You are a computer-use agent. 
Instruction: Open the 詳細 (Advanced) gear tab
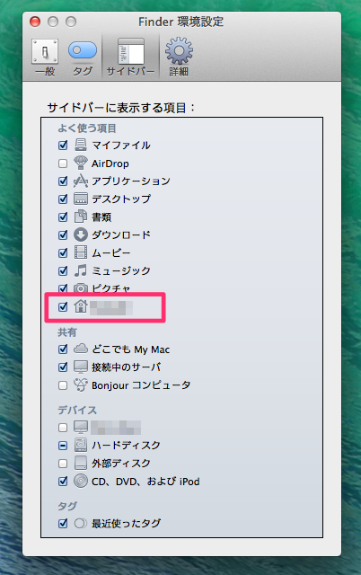point(179,57)
